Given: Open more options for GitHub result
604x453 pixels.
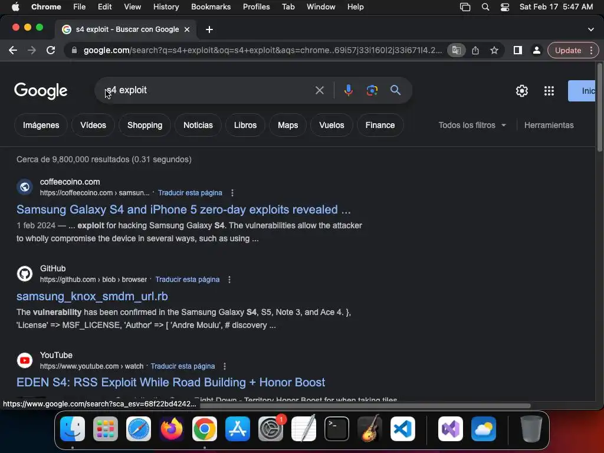Looking at the screenshot, I should click(x=229, y=279).
